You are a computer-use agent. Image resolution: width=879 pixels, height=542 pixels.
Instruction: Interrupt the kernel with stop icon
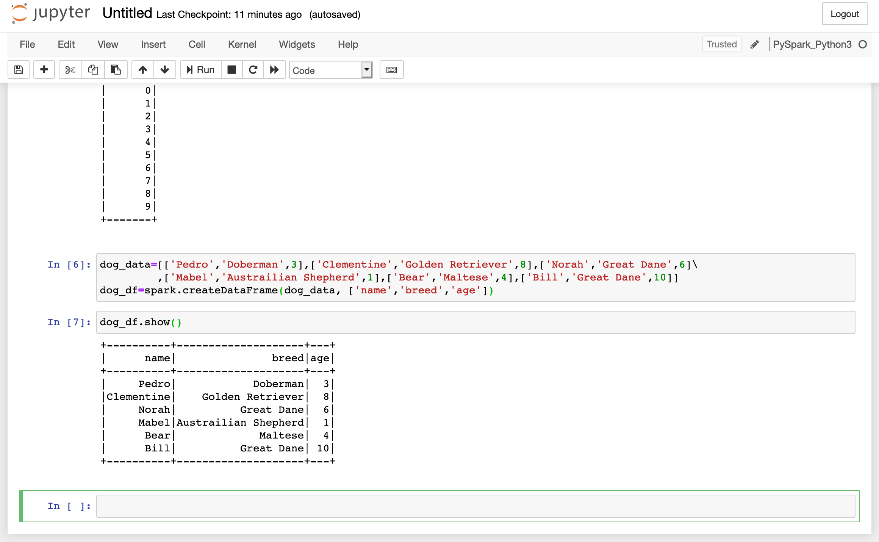click(231, 70)
